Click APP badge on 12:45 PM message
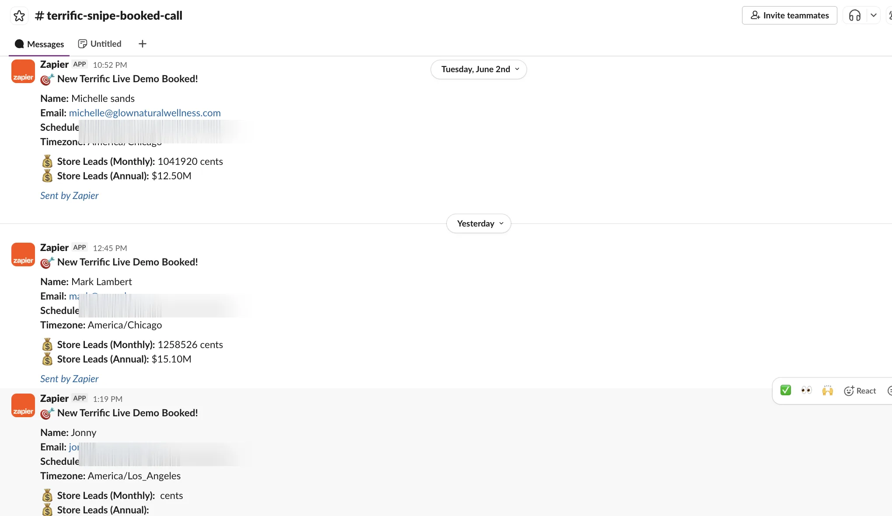 (80, 248)
